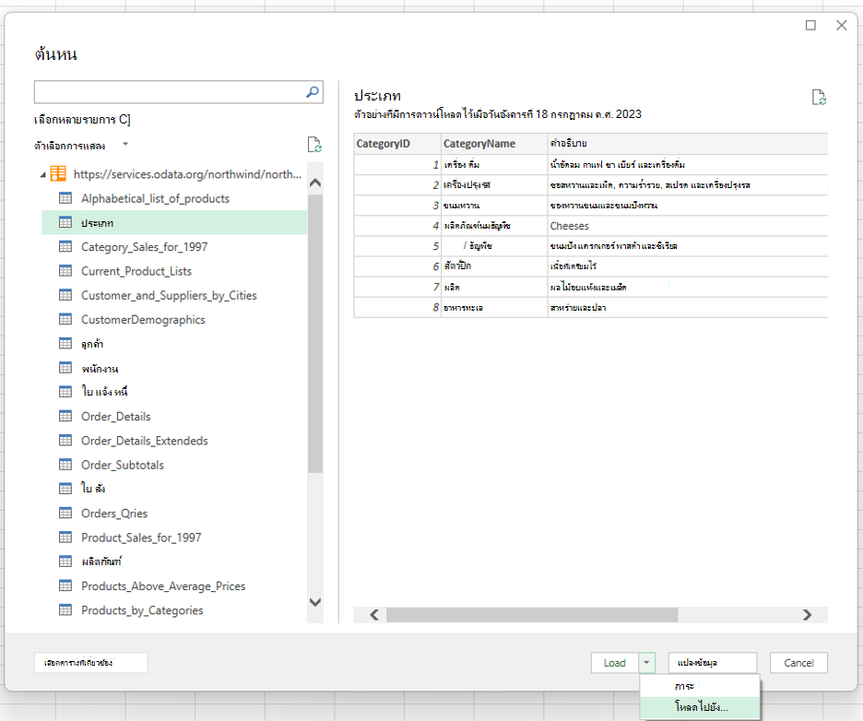Click the OData feed root icon
The image size is (863, 721).
pos(58,174)
